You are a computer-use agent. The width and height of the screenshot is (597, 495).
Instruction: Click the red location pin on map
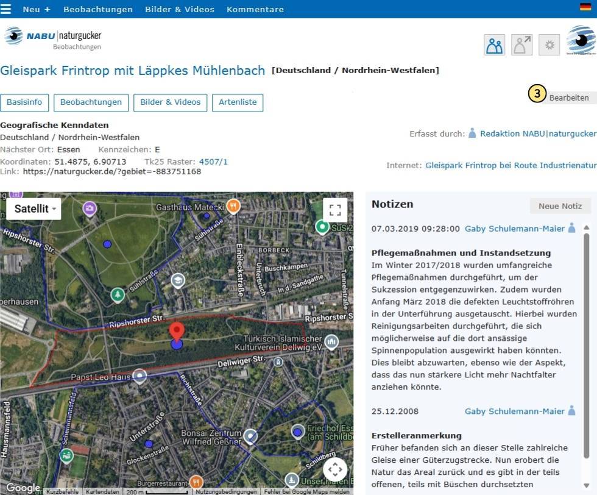tap(177, 331)
